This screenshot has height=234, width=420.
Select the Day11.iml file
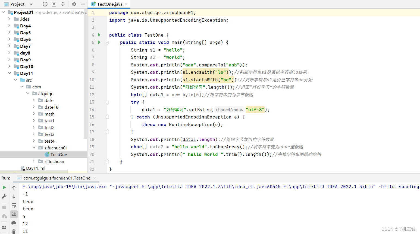tap(36, 168)
